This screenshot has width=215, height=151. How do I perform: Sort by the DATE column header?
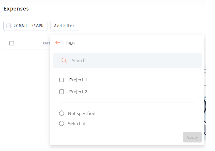coord(47,43)
